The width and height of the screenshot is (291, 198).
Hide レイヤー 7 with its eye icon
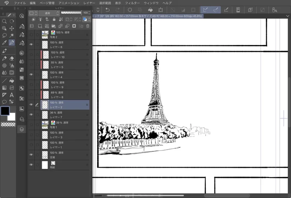tap(31, 115)
